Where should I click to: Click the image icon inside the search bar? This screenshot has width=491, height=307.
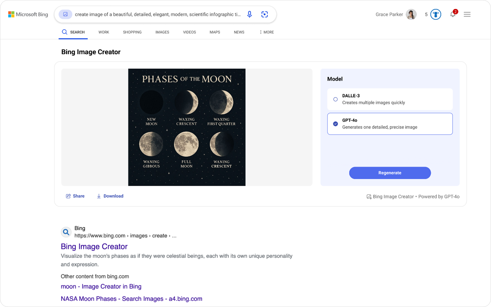point(65,14)
